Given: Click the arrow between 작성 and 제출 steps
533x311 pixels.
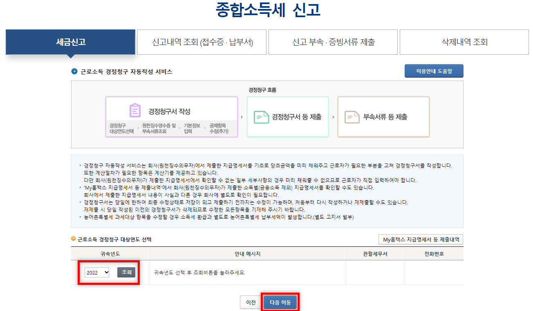Looking at the screenshot, I should [x=241, y=116].
